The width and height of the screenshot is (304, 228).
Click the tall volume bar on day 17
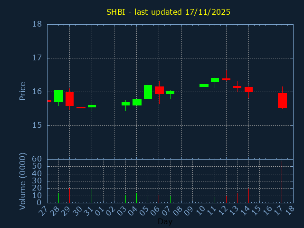pos(282,182)
